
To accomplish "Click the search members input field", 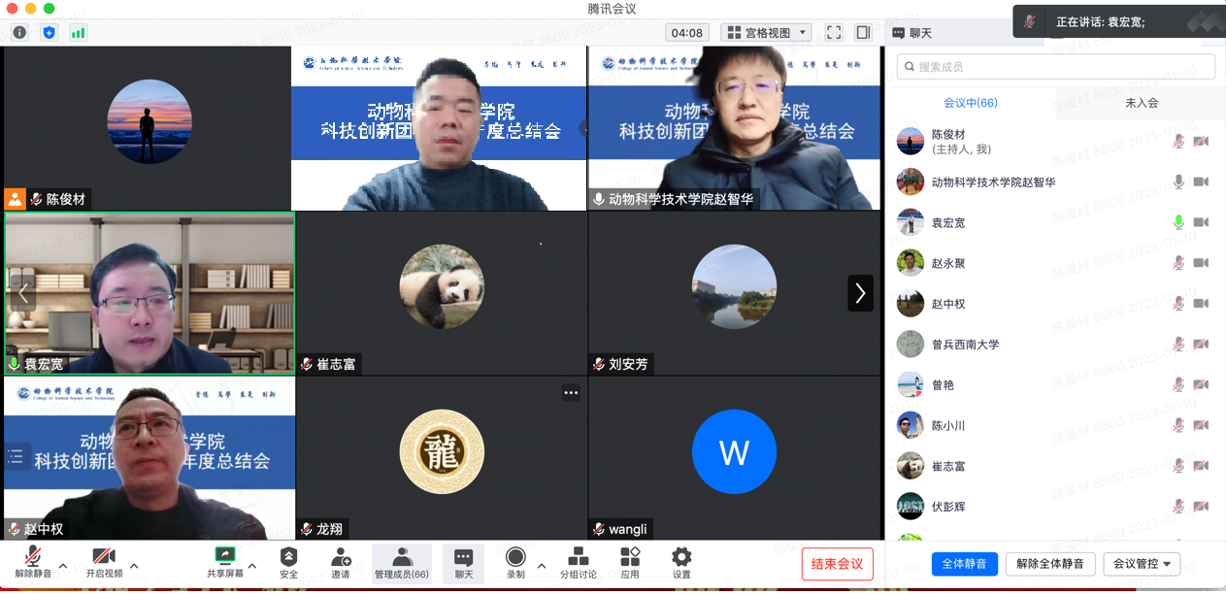I will point(1056,67).
